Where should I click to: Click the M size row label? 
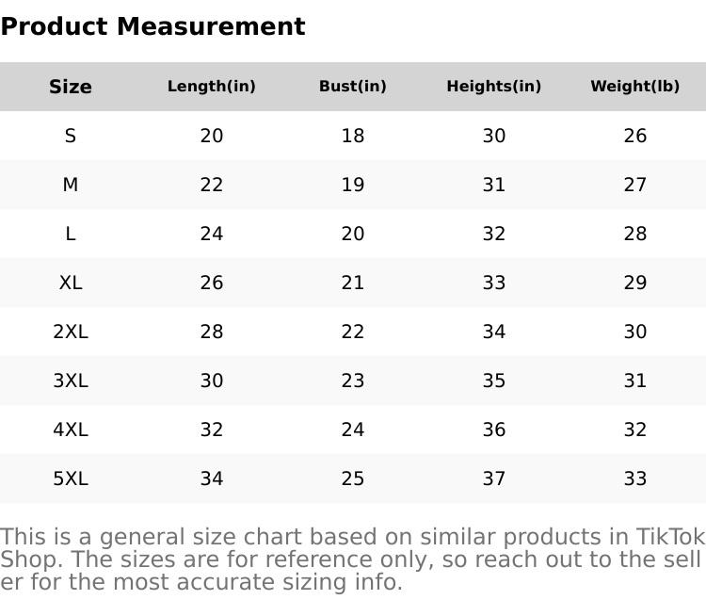71,185
